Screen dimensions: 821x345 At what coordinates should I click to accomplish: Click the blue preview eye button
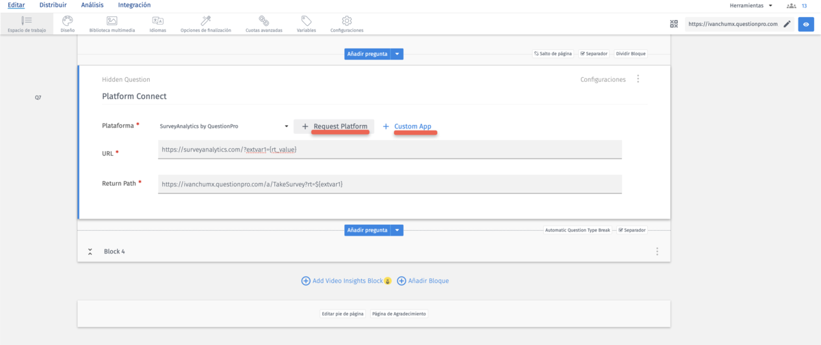806,24
